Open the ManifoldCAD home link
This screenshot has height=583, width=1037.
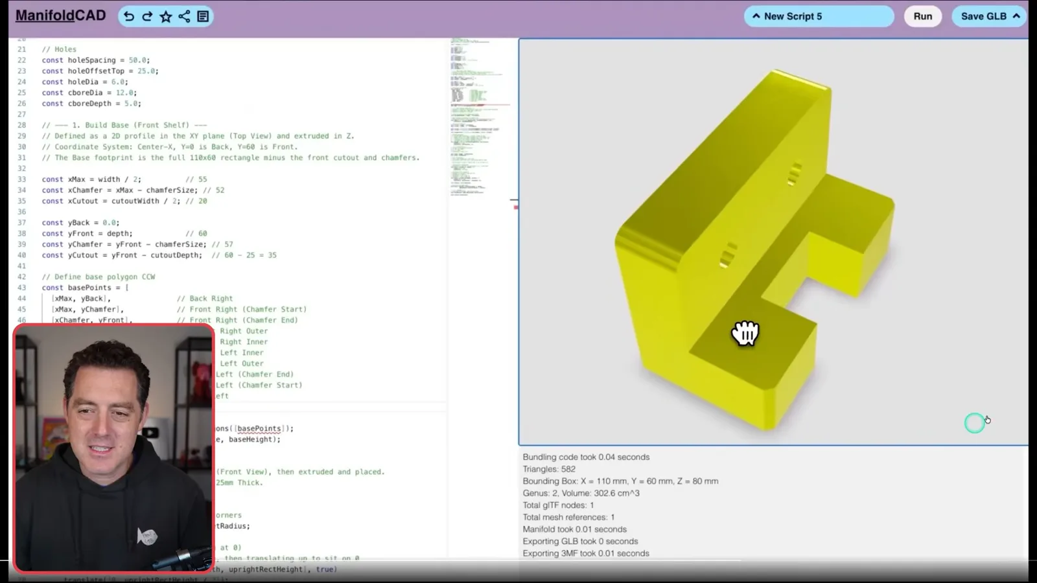click(x=60, y=16)
